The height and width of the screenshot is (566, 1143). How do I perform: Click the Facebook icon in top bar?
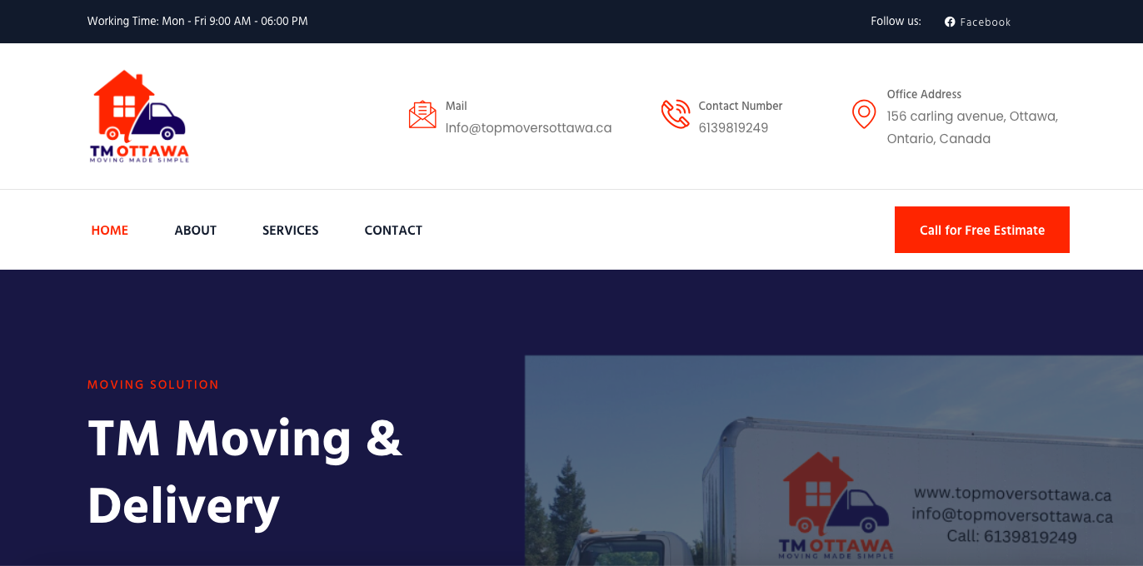pyautogui.click(x=950, y=22)
